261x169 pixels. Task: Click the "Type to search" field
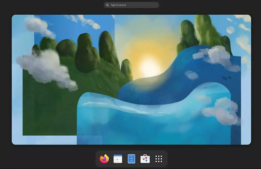pyautogui.click(x=131, y=5)
